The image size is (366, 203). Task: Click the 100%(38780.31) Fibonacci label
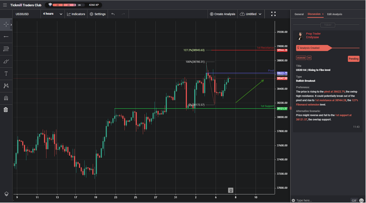click(x=195, y=62)
